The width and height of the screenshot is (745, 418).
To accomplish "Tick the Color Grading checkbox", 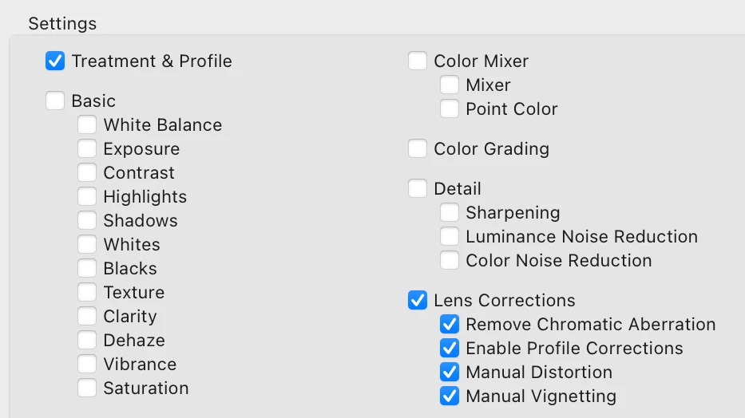I will (x=418, y=149).
